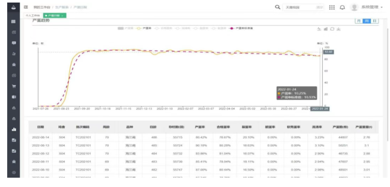Open notifications bell icon
390x187 pixels.
342,8
